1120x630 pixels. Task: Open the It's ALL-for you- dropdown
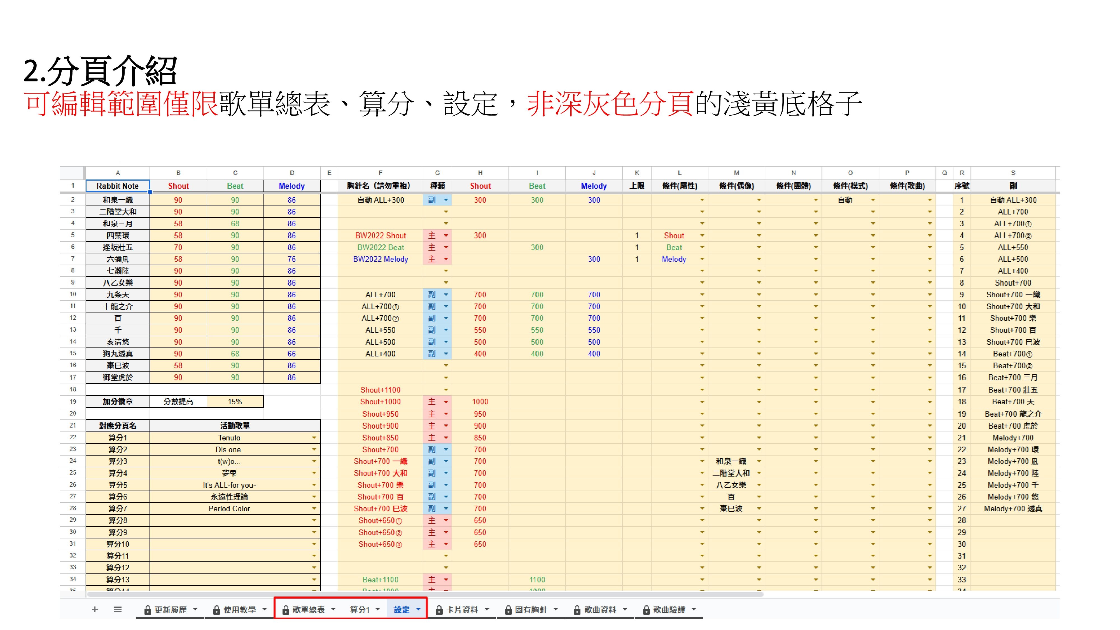[x=314, y=485]
